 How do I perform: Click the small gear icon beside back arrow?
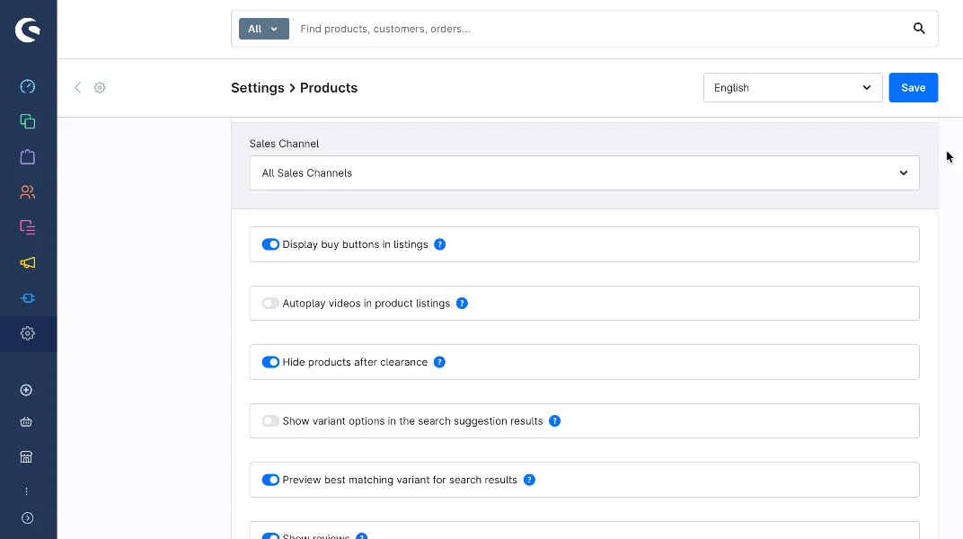[100, 88]
